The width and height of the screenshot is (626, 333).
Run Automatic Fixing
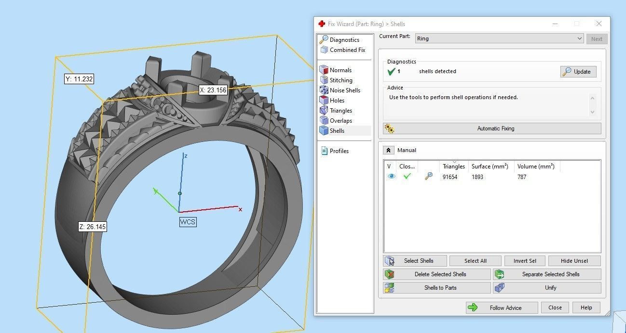click(x=492, y=128)
